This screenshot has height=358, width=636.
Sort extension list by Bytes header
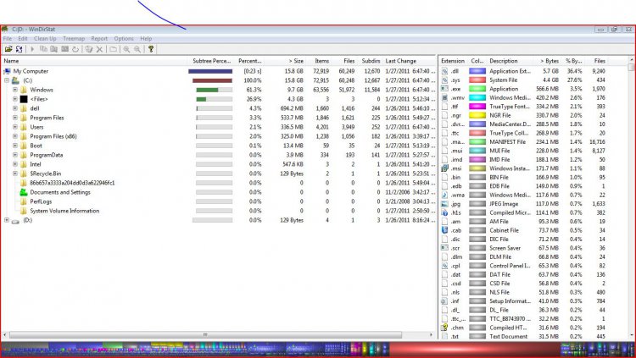[549, 61]
